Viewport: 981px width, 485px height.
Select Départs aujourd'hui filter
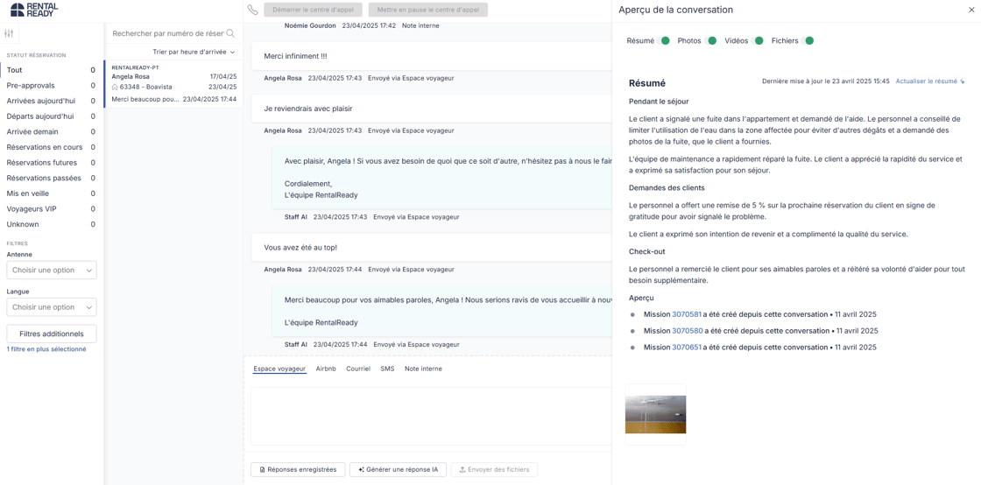pyautogui.click(x=52, y=116)
